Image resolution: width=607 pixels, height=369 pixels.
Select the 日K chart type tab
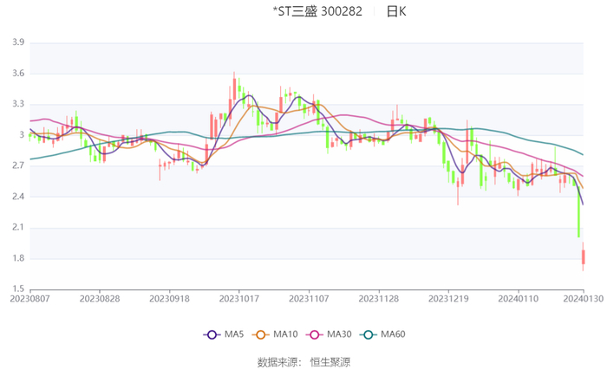click(396, 11)
